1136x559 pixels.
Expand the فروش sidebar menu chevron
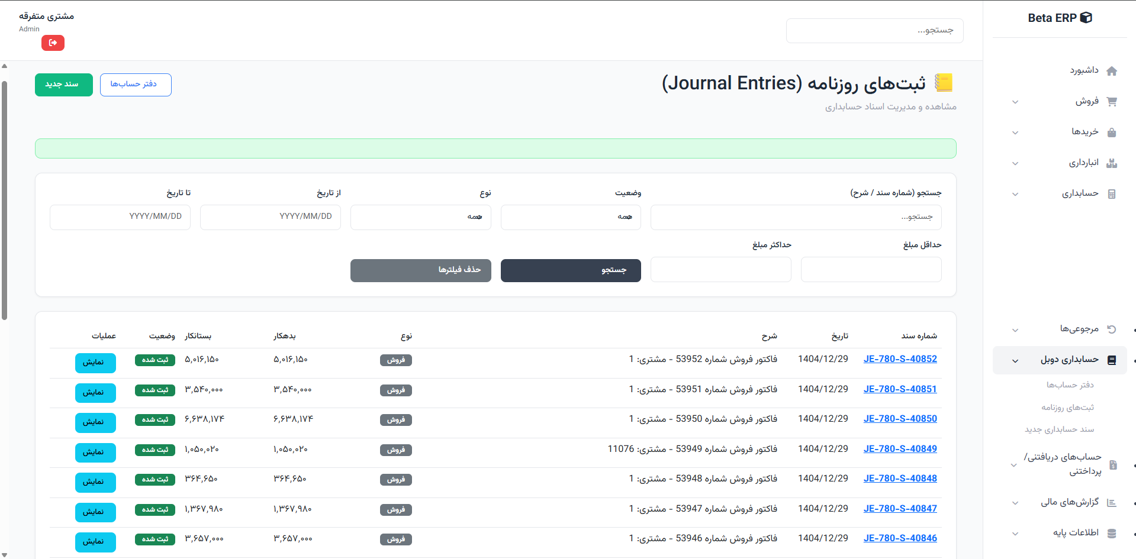point(1015,102)
